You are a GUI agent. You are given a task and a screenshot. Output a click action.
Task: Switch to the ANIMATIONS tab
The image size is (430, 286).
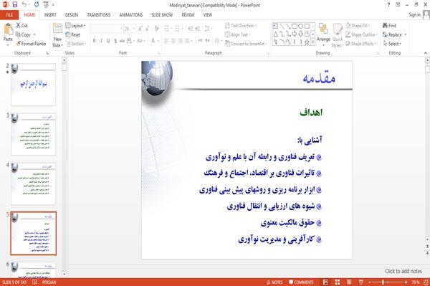click(131, 15)
